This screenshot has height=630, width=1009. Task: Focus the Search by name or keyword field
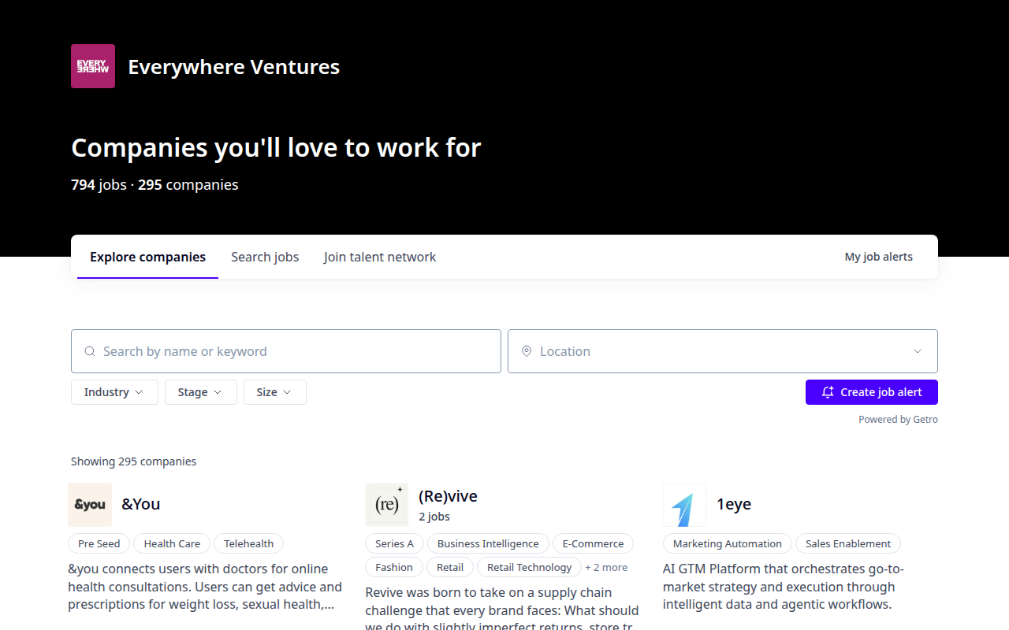286,351
